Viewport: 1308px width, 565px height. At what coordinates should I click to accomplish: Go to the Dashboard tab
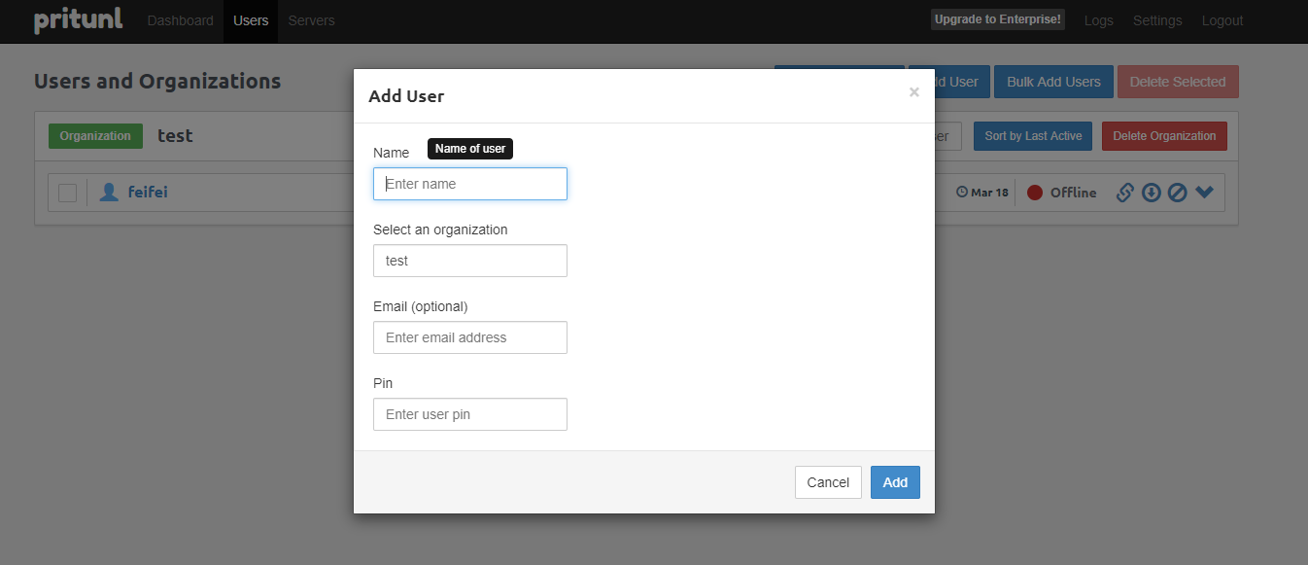180,20
